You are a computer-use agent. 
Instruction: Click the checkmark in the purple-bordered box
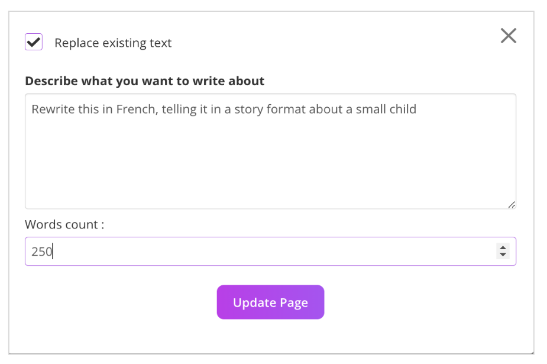coord(34,42)
